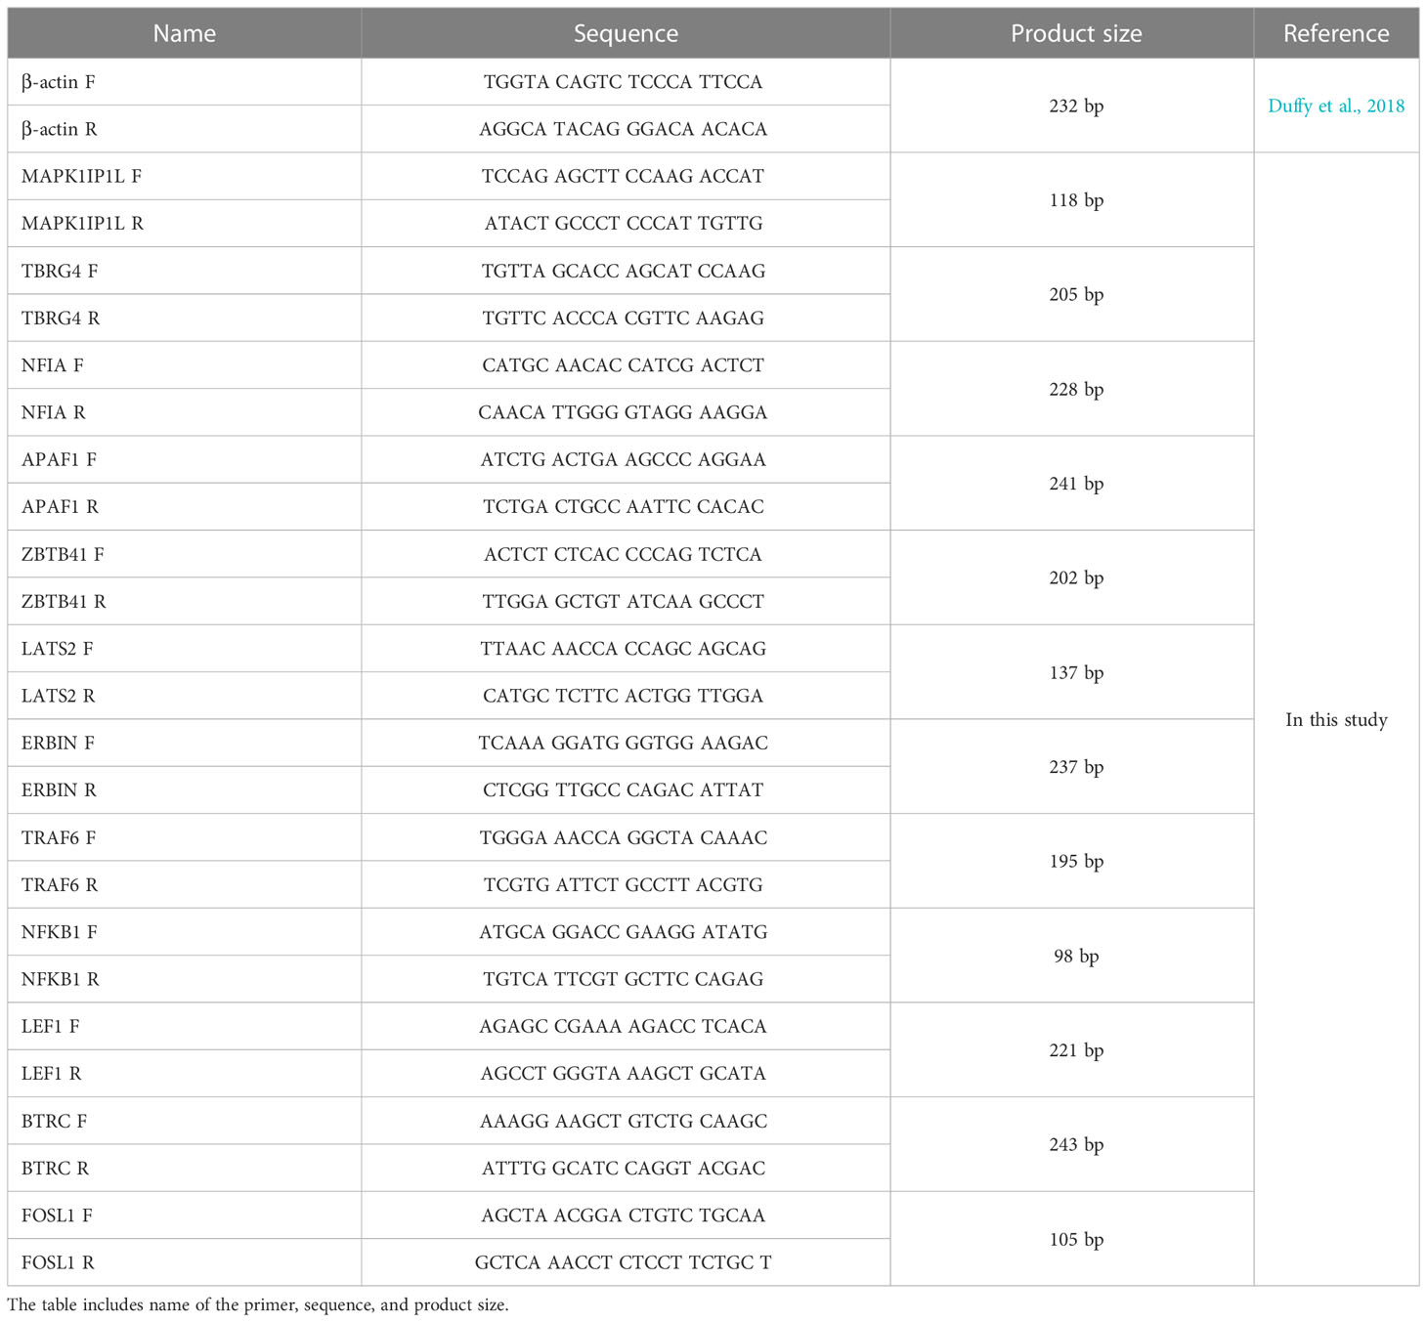Click the 243 bp product size
Image resolution: width=1427 pixels, height=1322 pixels.
click(1076, 1144)
